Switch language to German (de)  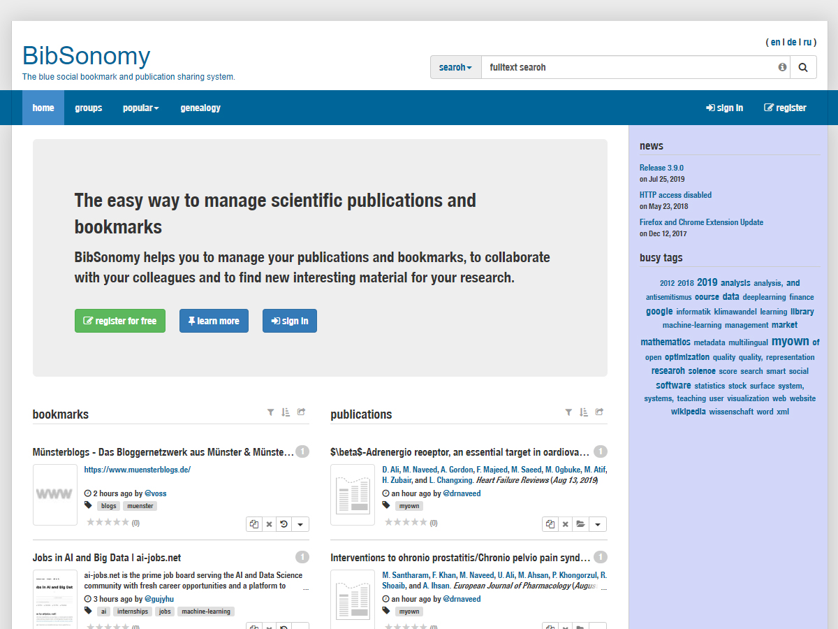pos(791,42)
